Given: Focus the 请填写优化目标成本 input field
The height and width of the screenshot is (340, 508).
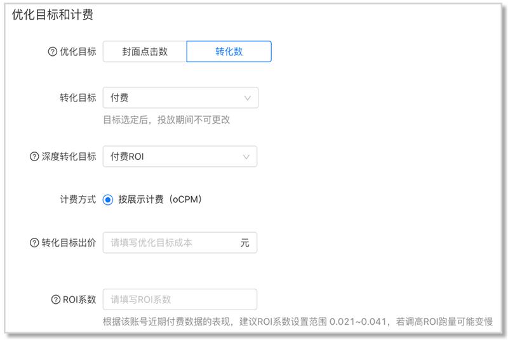Looking at the screenshot, I should (168, 243).
